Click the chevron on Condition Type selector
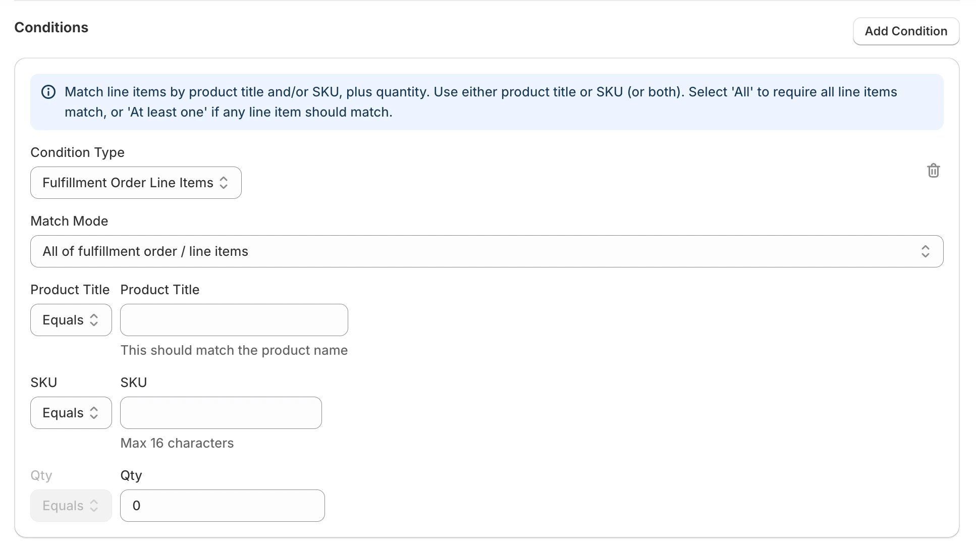 click(224, 183)
